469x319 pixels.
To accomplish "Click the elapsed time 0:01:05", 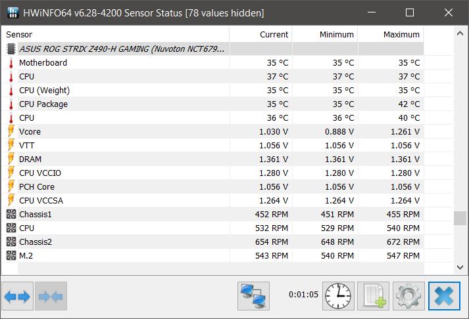I will (x=303, y=295).
